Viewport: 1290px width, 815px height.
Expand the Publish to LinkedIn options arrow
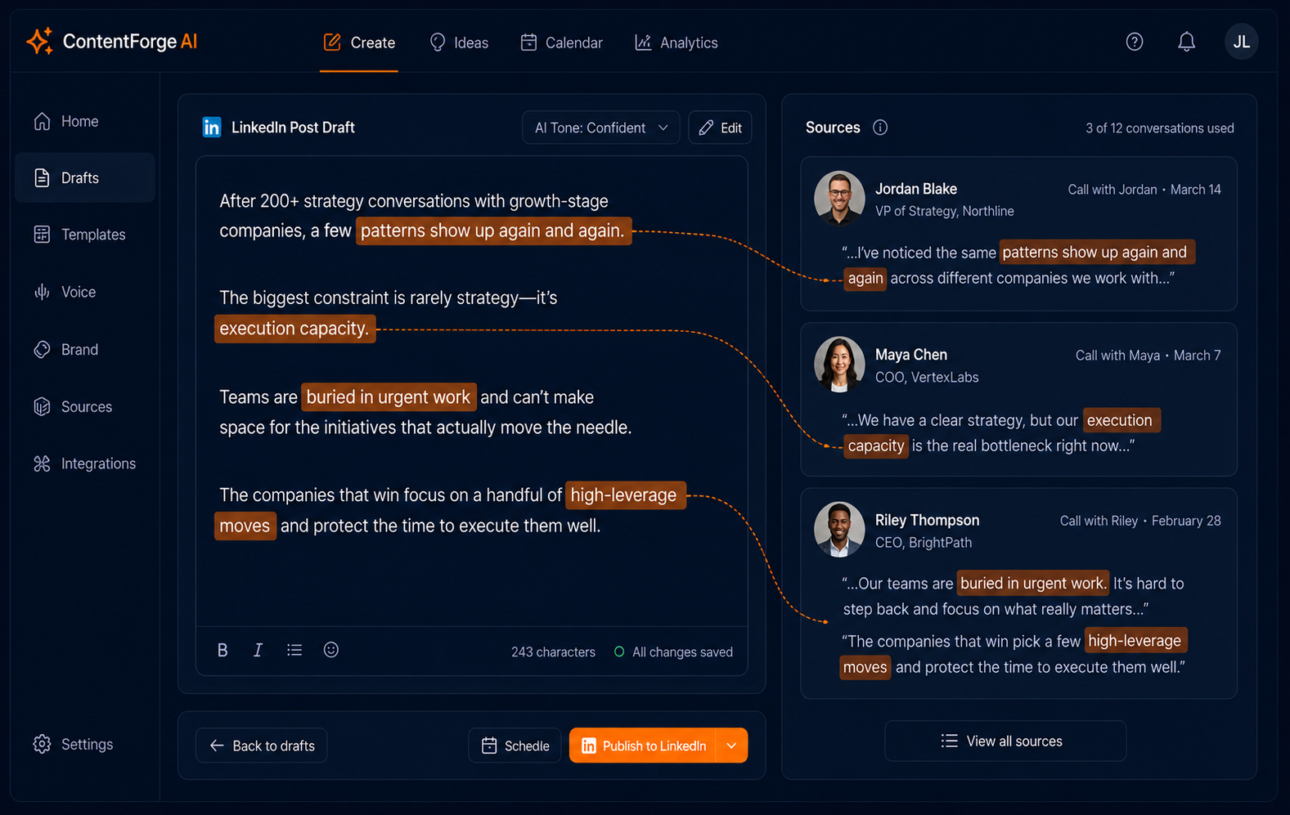click(731, 746)
